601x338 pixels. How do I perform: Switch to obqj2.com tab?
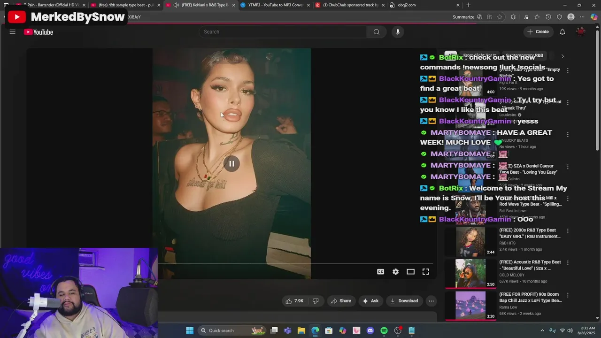pyautogui.click(x=425, y=5)
